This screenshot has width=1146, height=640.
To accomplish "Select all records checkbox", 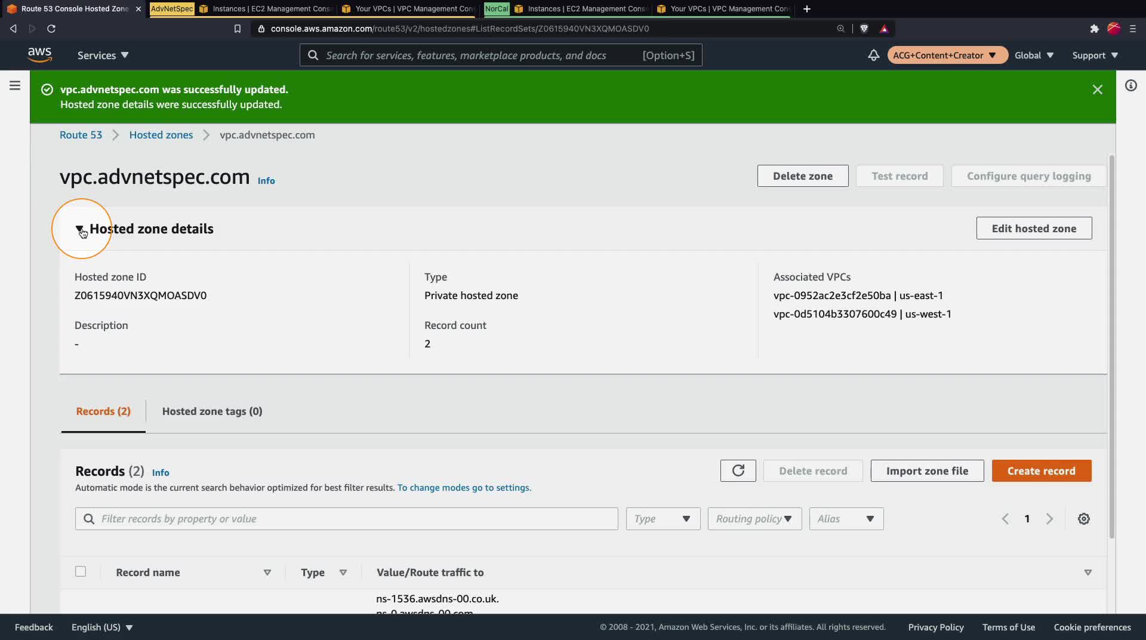I will click(x=81, y=571).
